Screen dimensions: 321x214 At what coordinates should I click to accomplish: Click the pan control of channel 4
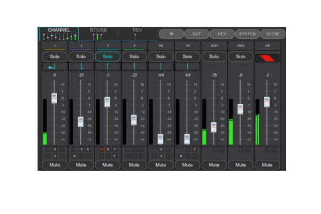(x=134, y=66)
